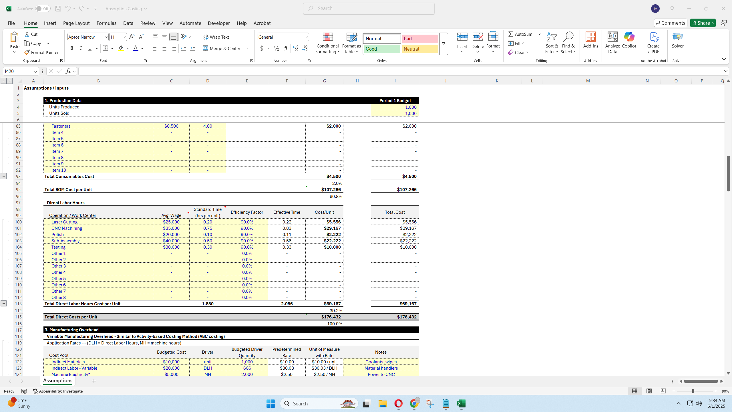732x412 pixels.
Task: Open Conditional Formatting options
Action: (x=327, y=43)
